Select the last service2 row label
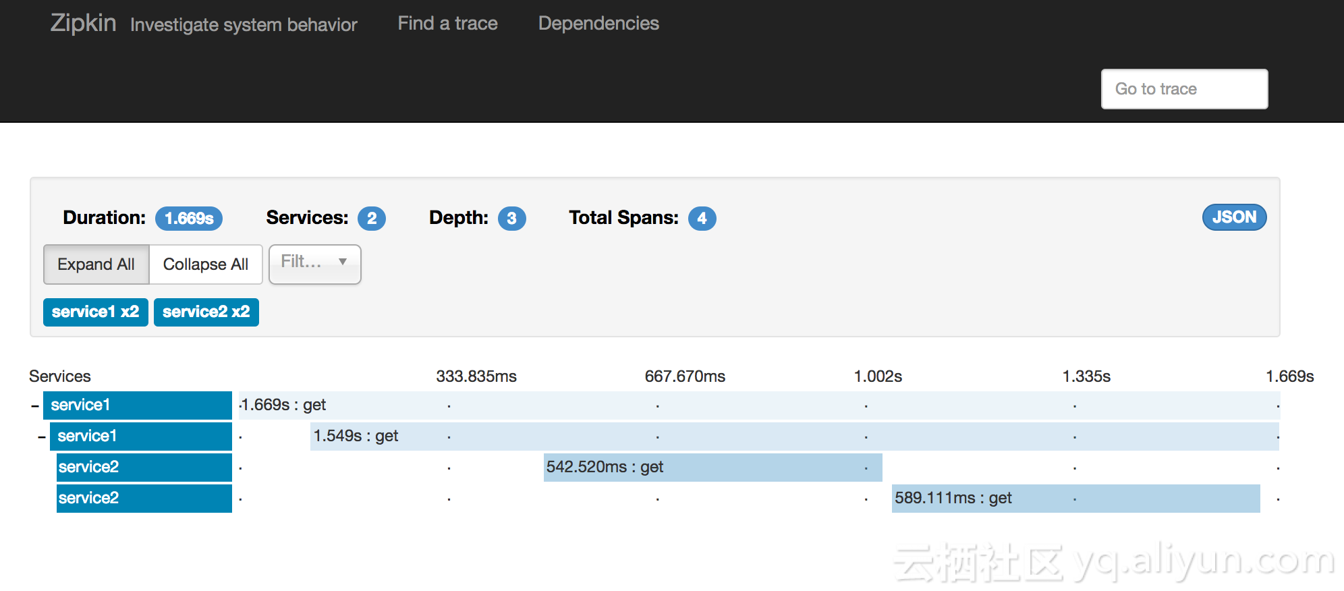Image resolution: width=1344 pixels, height=591 pixels. coord(144,498)
